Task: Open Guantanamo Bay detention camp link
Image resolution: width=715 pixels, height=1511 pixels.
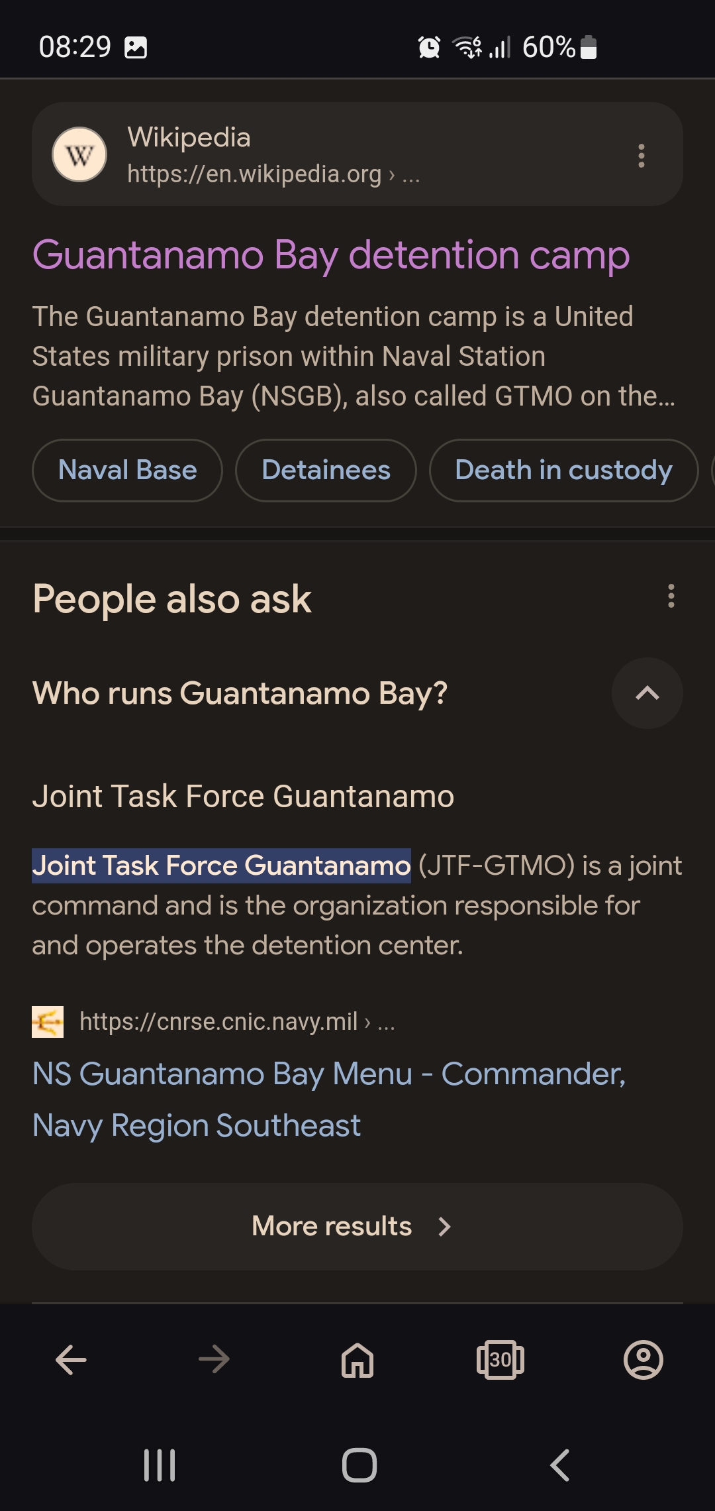Action: coord(331,255)
